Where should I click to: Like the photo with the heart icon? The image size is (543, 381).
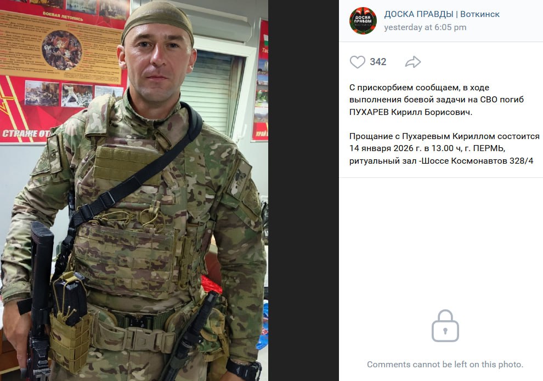[358, 62]
